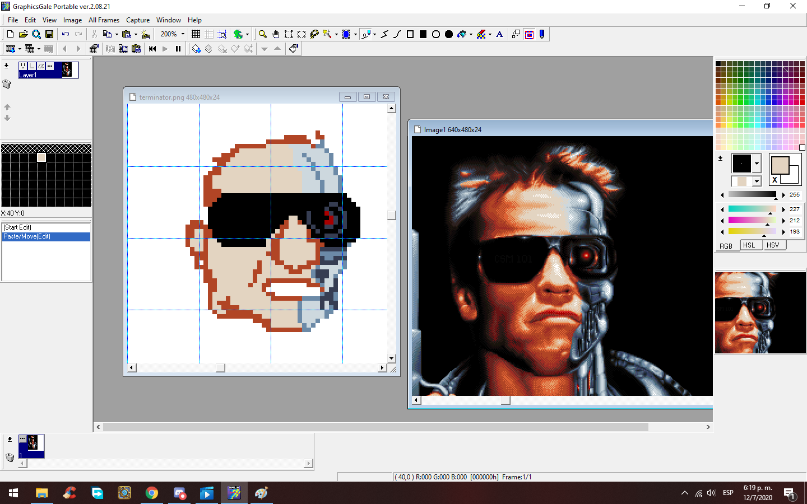Adjust the green channel slider 212
The width and height of the screenshot is (807, 504).
752,220
